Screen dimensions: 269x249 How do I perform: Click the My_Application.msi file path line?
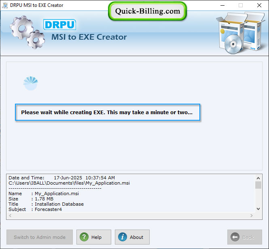[69, 183]
